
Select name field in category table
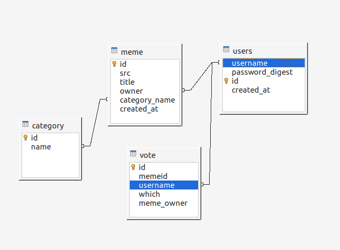(x=50, y=147)
